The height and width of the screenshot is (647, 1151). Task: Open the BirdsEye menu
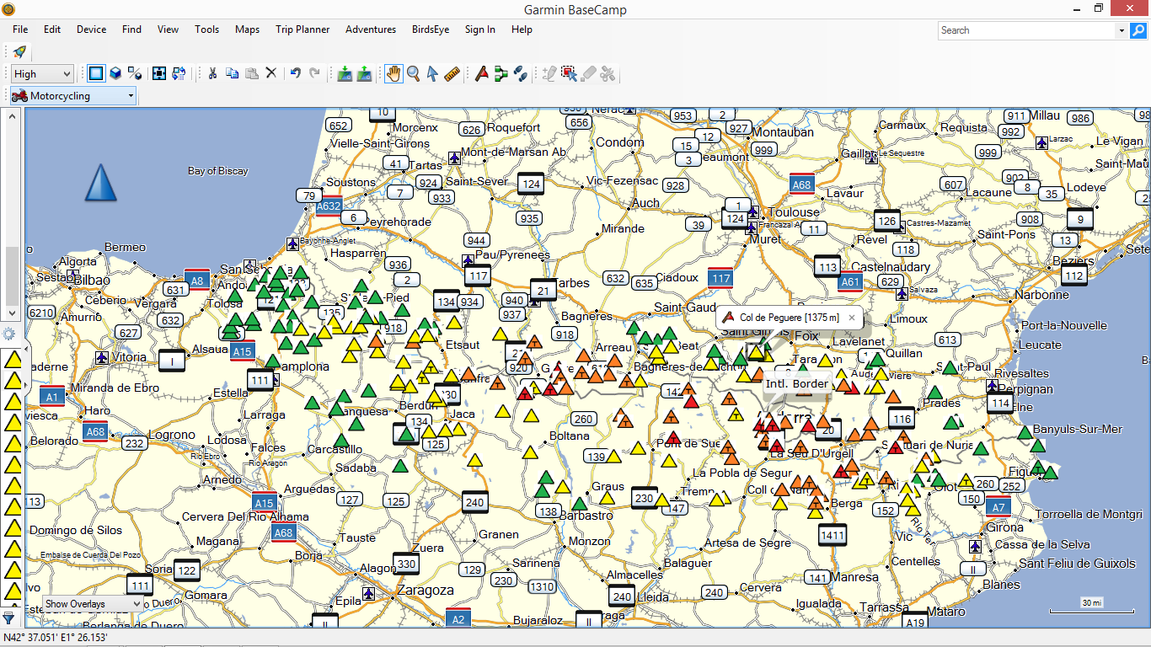pyautogui.click(x=431, y=29)
